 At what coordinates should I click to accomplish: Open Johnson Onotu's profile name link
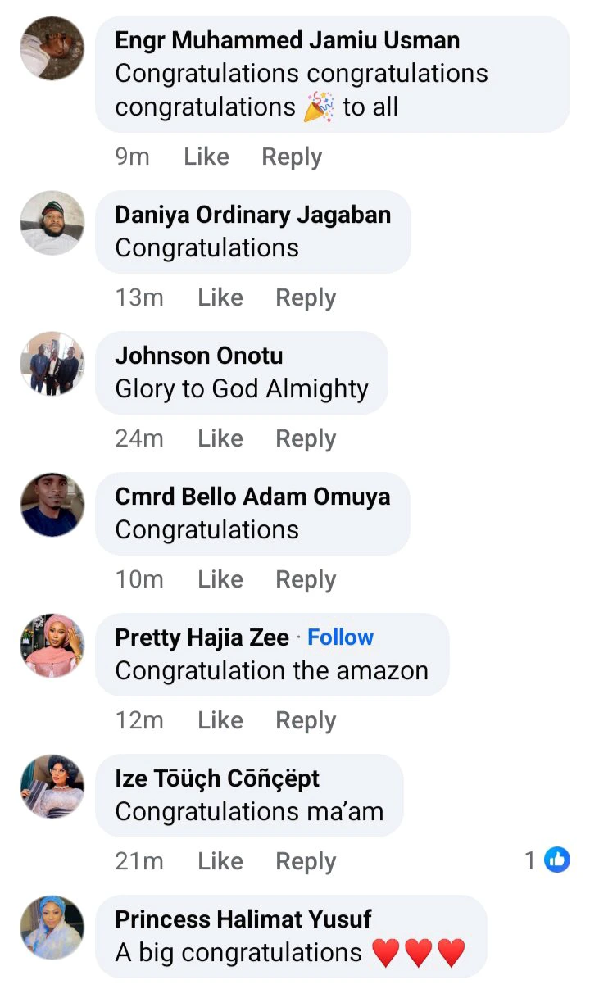coord(198,356)
